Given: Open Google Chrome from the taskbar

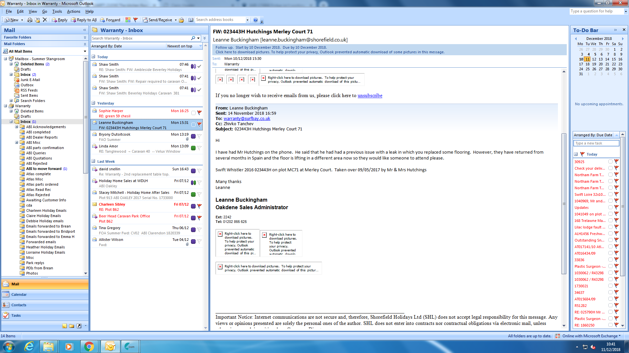Looking at the screenshot, I should [x=89, y=346].
